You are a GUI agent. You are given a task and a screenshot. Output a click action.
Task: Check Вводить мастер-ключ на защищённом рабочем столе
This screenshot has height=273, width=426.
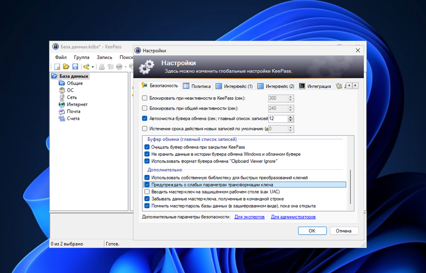[147, 192]
